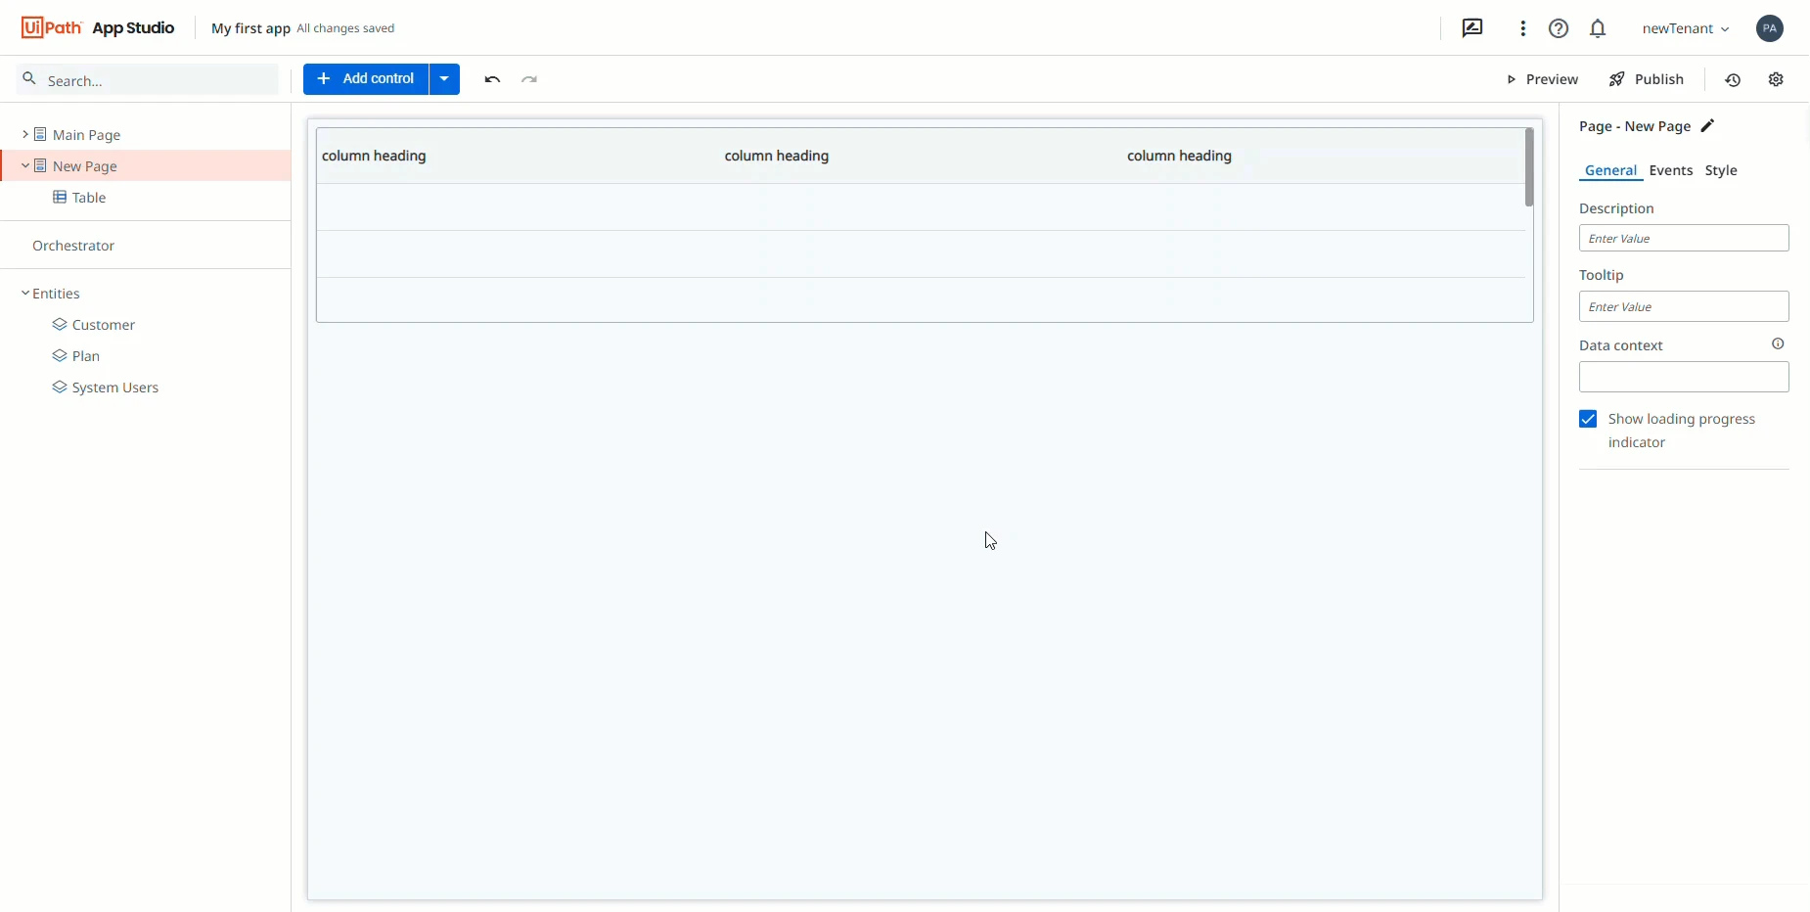The width and height of the screenshot is (1810, 912).
Task: Edit page name with pencil icon
Action: [x=1707, y=126]
